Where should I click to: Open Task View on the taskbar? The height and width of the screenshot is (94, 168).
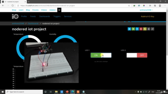click(51, 92)
